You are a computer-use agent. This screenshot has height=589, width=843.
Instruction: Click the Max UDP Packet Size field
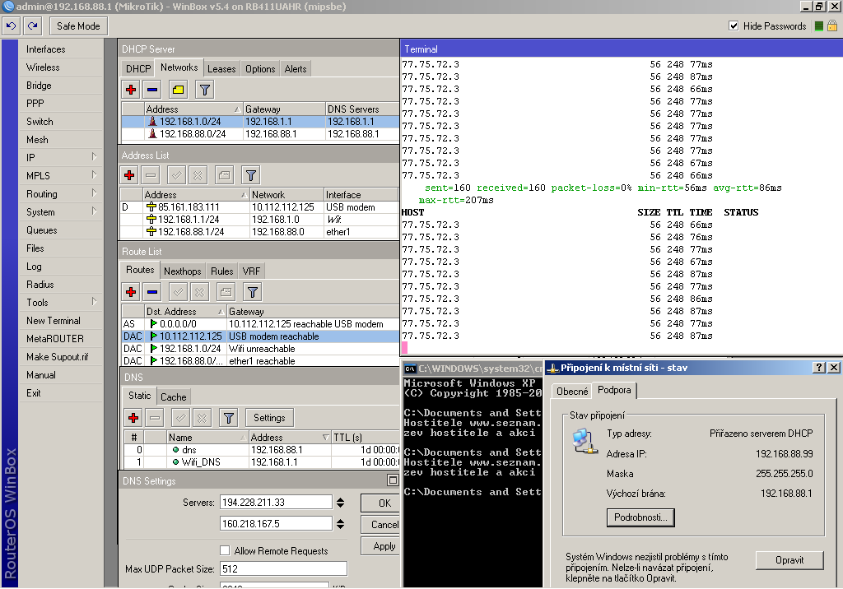coord(283,568)
